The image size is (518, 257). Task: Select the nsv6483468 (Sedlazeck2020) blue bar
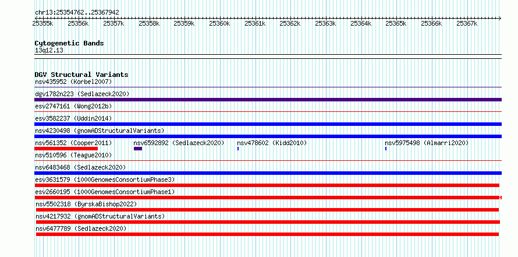[268, 173]
